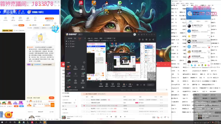Image resolution: width=221 pixels, height=124 pixels.
Task: Add a phone casting source
Action: [x=112, y=85]
